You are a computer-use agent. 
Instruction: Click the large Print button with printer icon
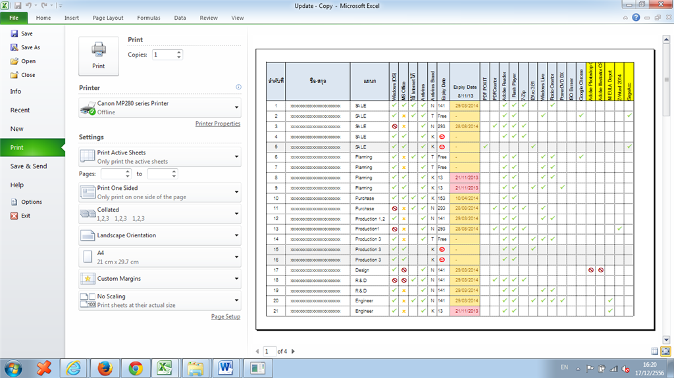[99, 57]
